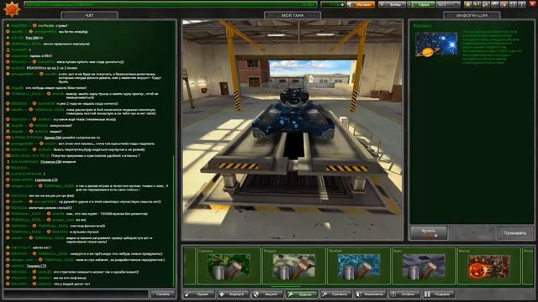Viewport: 538px width, 302px height.
Task: Click the chat send button
Action: tap(162, 294)
